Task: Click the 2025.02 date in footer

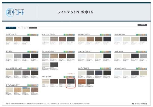Action: pos(8,104)
